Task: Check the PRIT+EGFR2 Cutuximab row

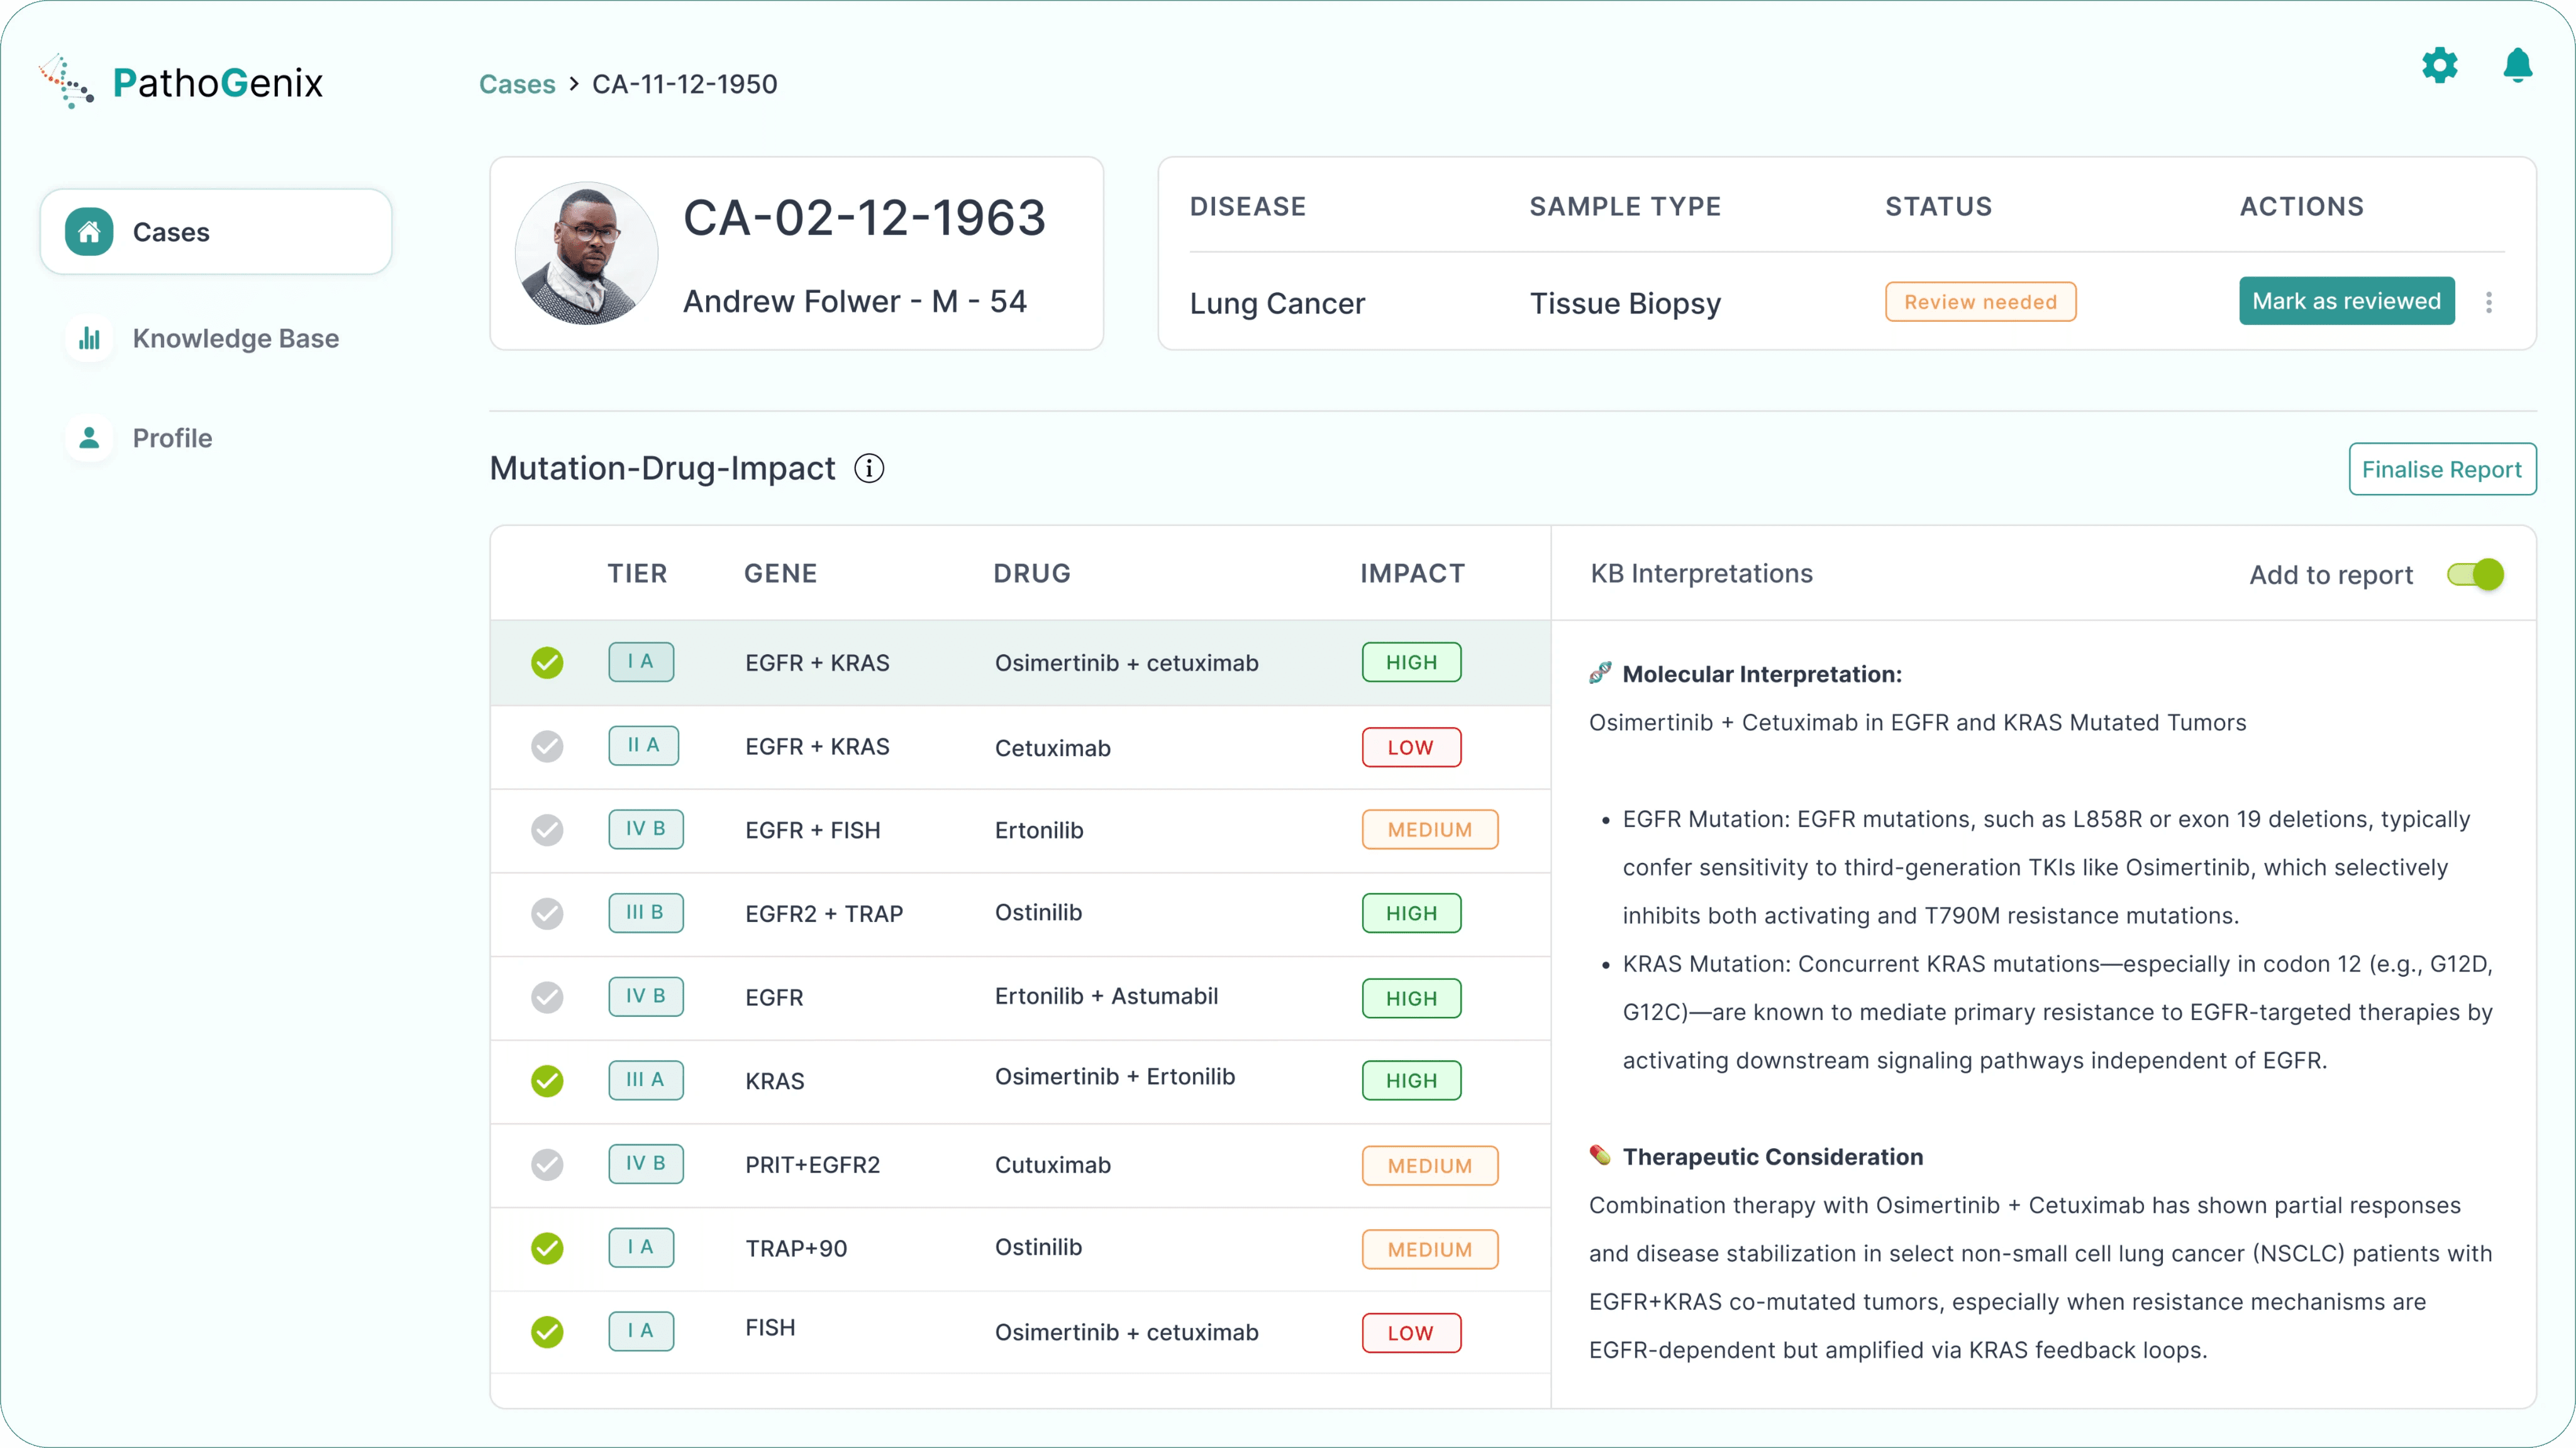Action: tap(547, 1164)
